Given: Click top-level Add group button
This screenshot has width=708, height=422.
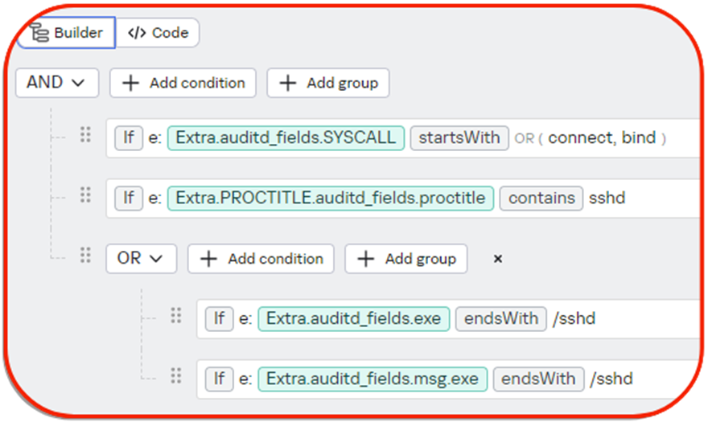Looking at the screenshot, I should pyautogui.click(x=328, y=83).
